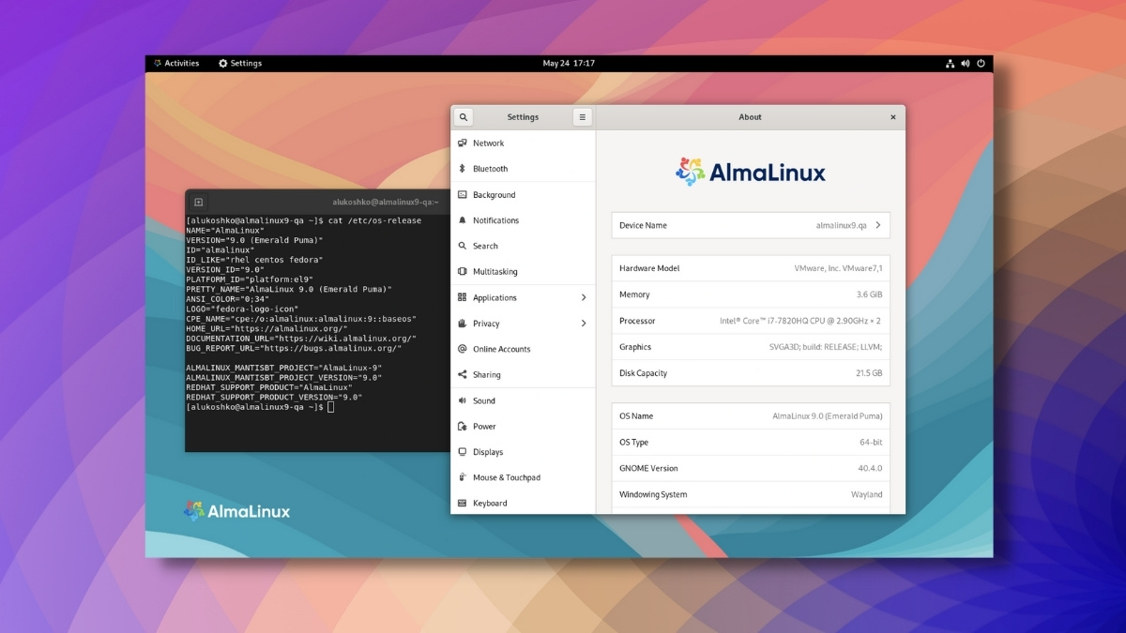Open the new terminal tab icon
Image resolution: width=1126 pixels, height=633 pixels.
(x=197, y=201)
